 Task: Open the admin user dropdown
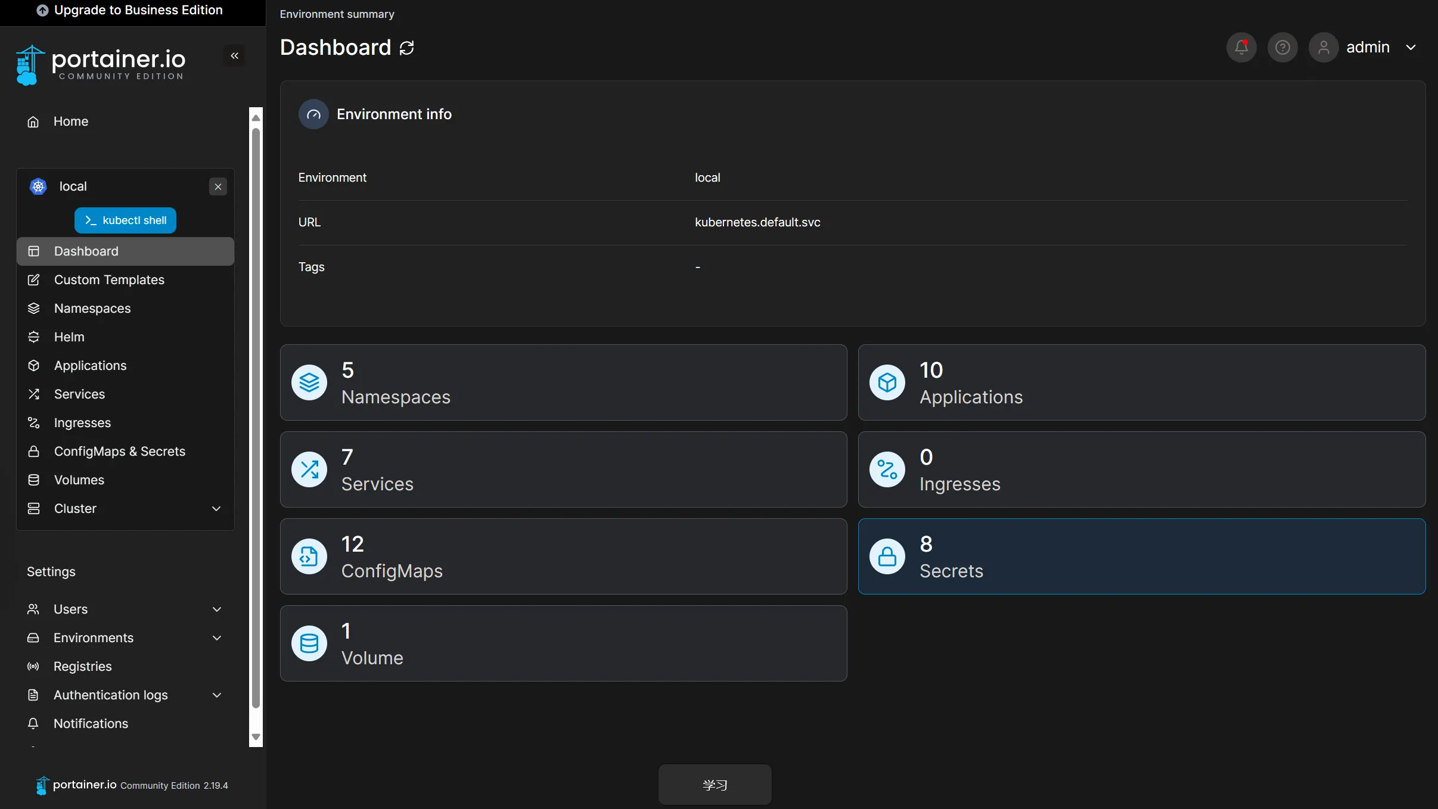coord(1411,47)
